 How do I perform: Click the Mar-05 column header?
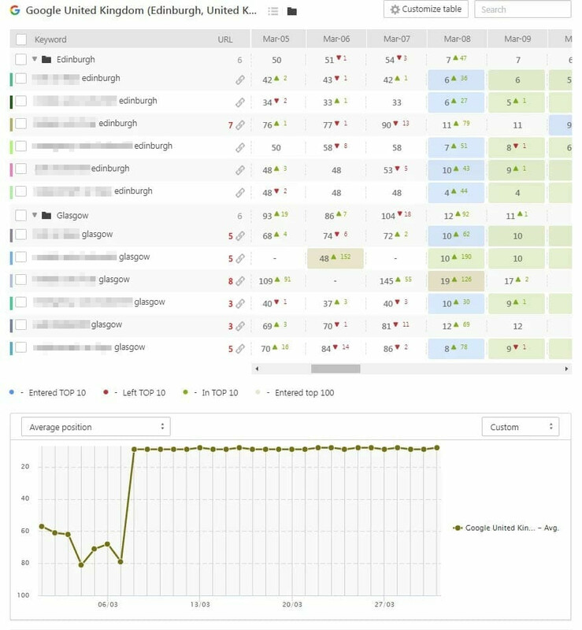(x=276, y=39)
